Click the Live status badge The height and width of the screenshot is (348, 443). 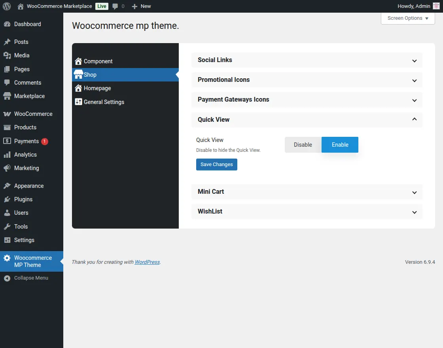[102, 6]
